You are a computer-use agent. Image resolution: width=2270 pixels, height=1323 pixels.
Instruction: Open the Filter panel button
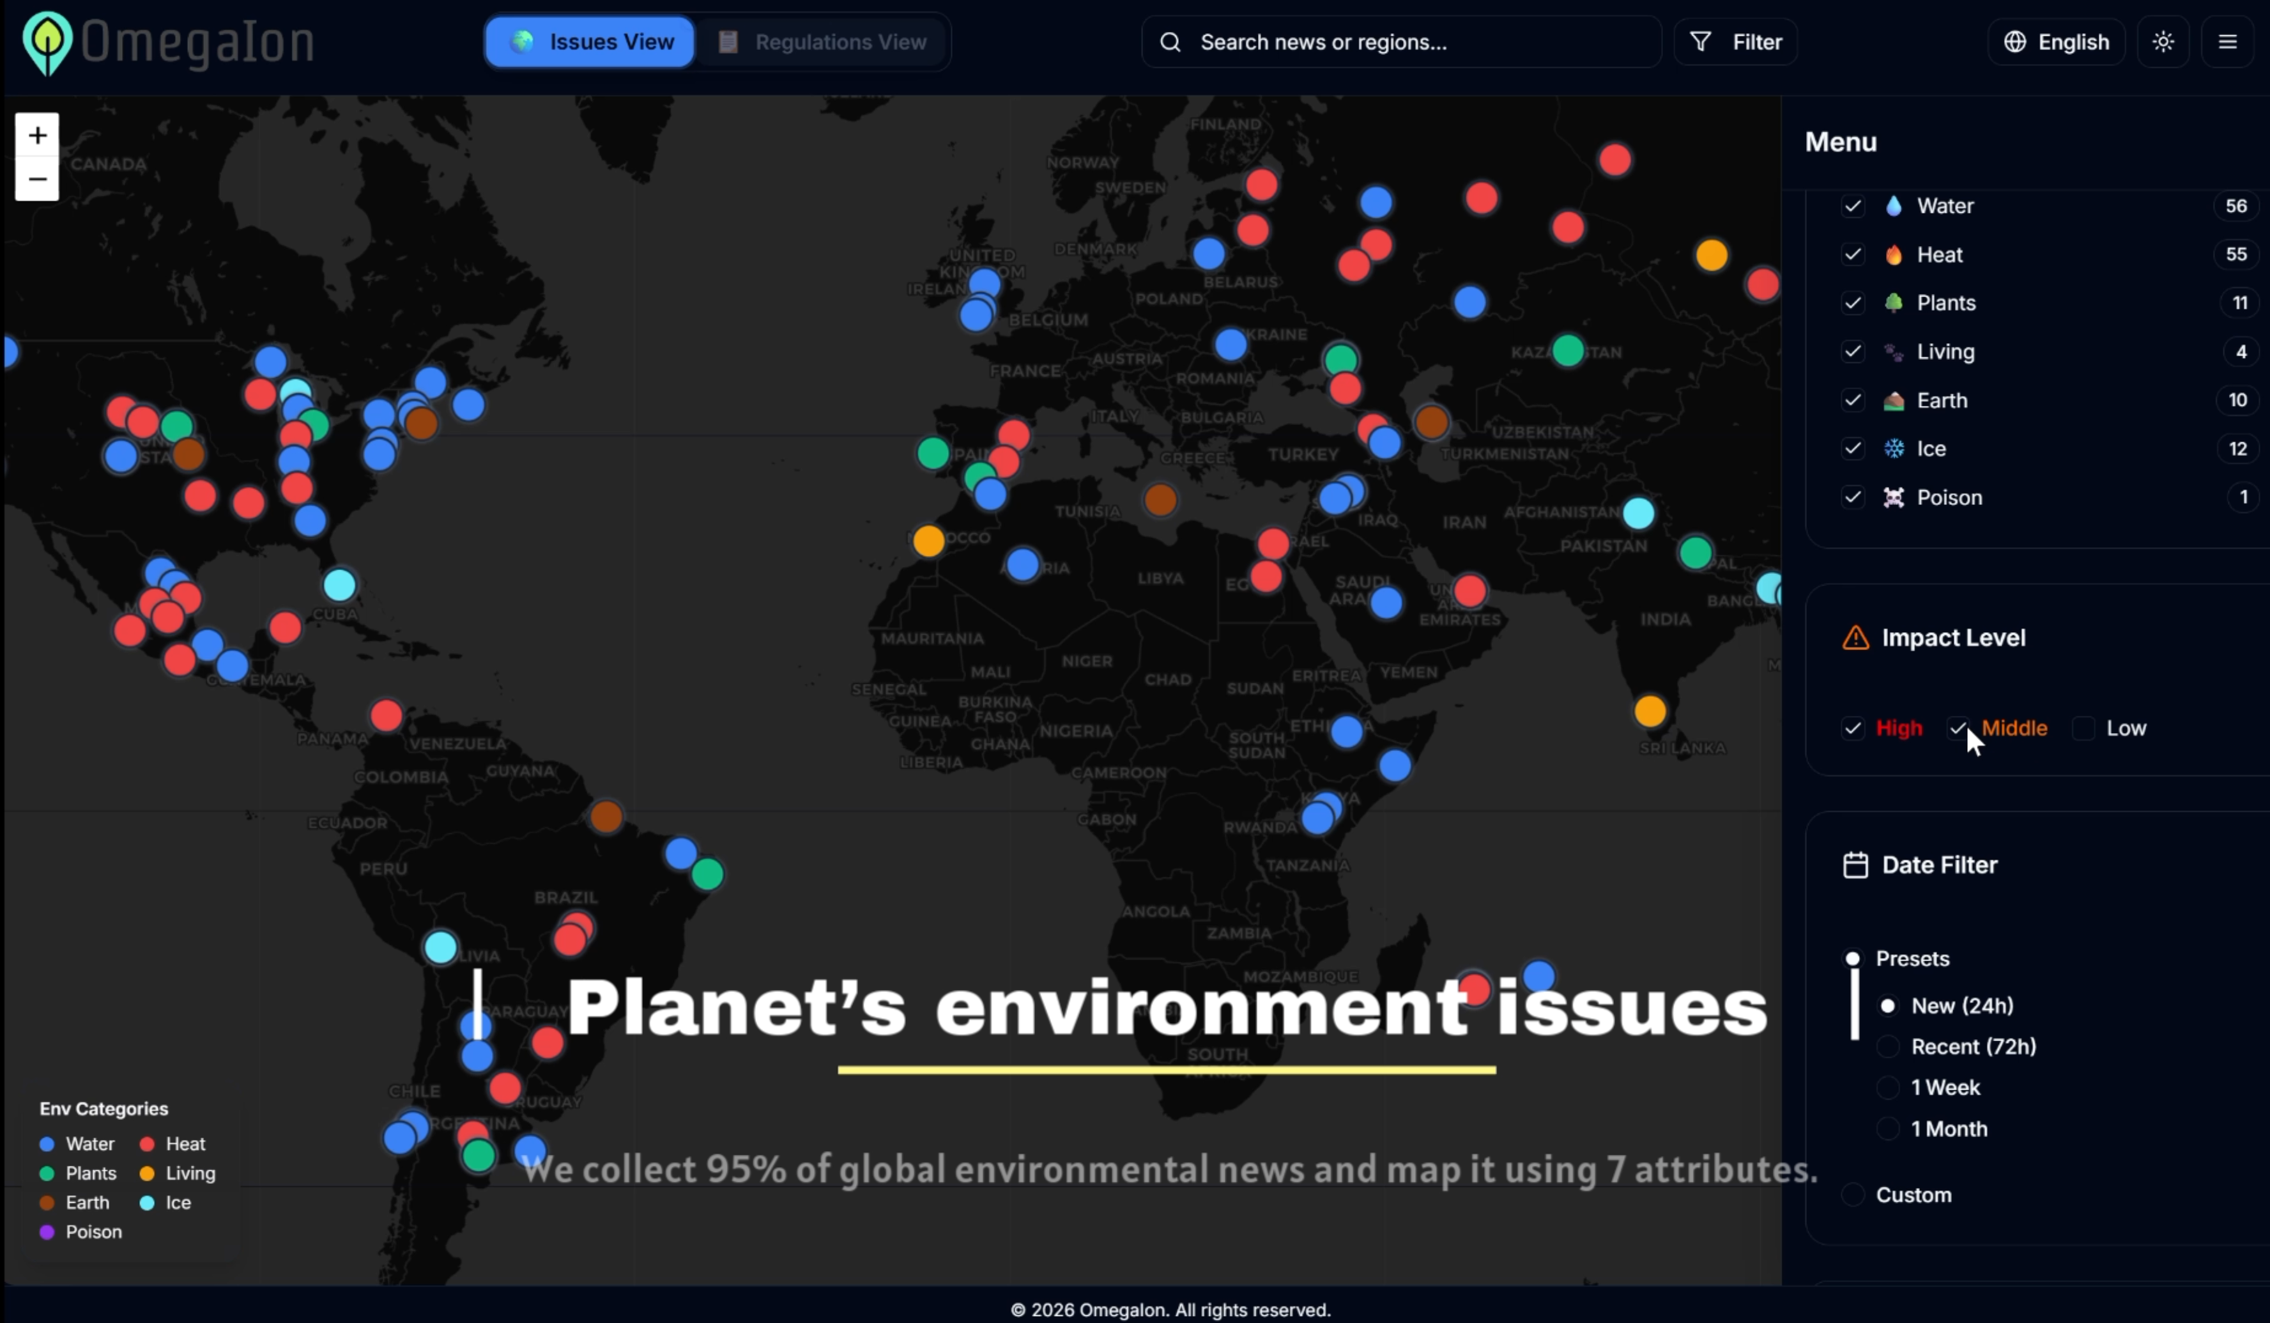pos(1735,42)
